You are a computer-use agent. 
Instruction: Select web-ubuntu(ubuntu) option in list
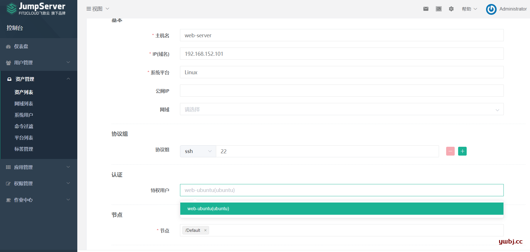(x=342, y=208)
